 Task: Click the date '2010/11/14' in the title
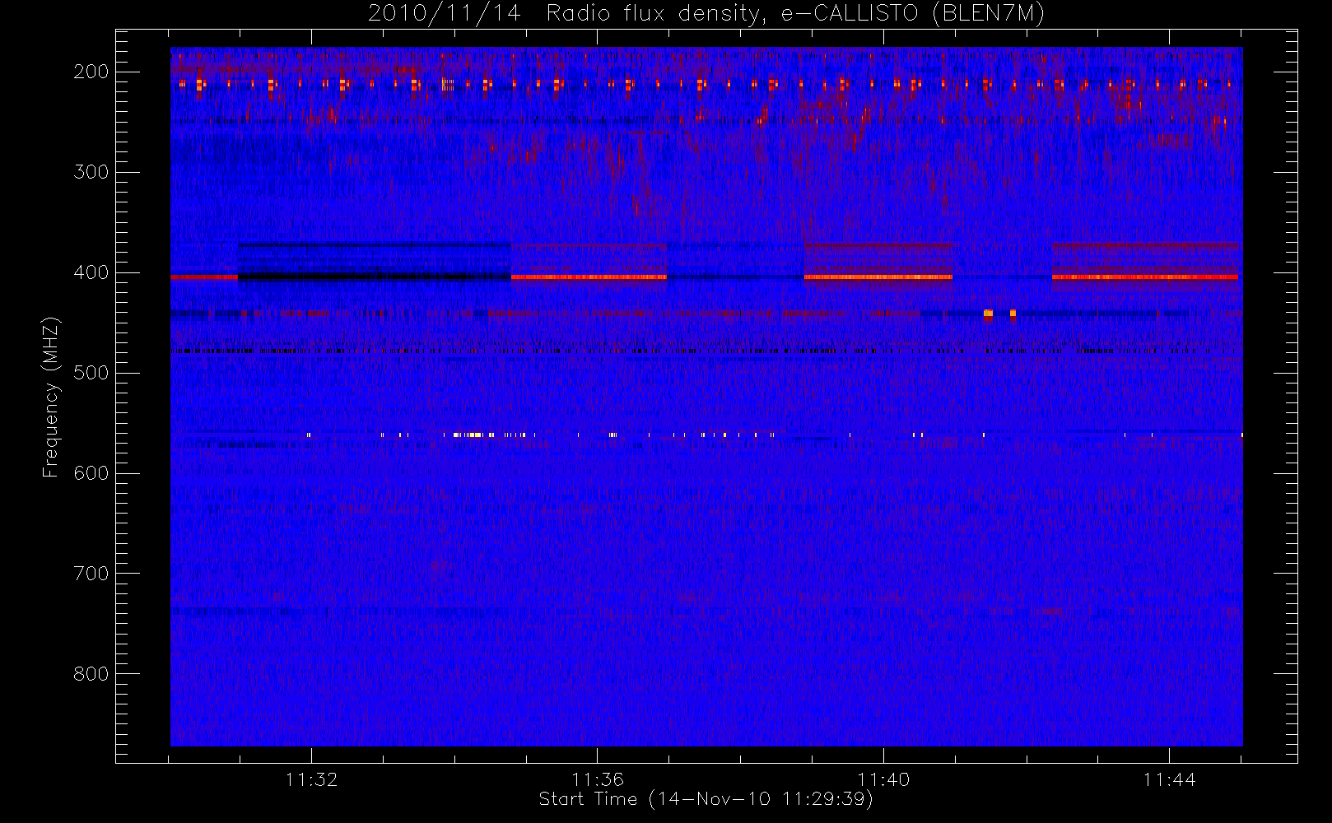(445, 14)
